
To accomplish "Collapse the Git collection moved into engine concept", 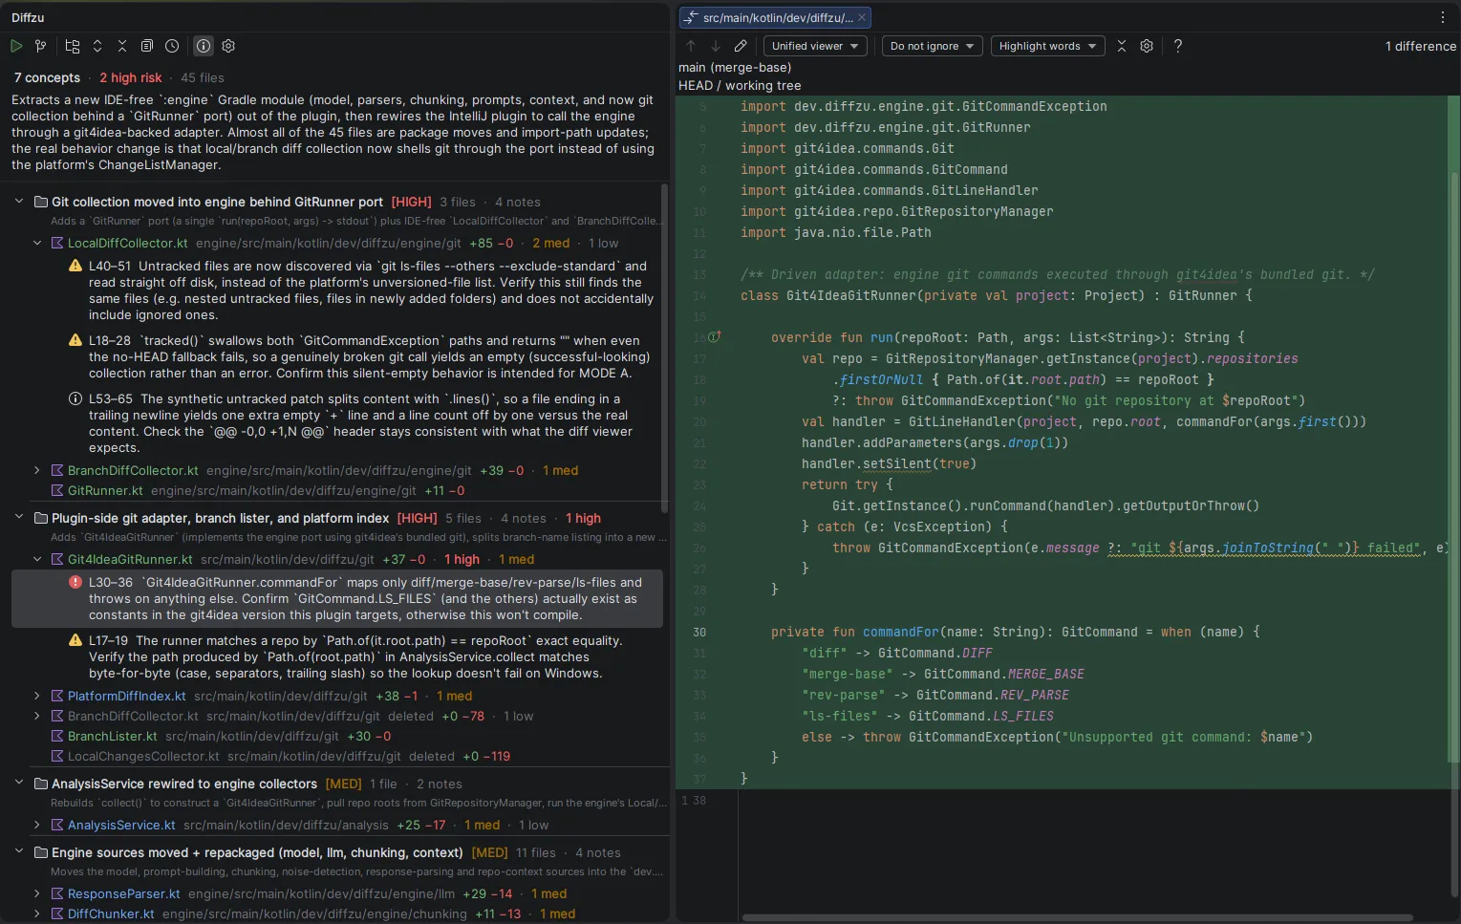I will [x=19, y=202].
